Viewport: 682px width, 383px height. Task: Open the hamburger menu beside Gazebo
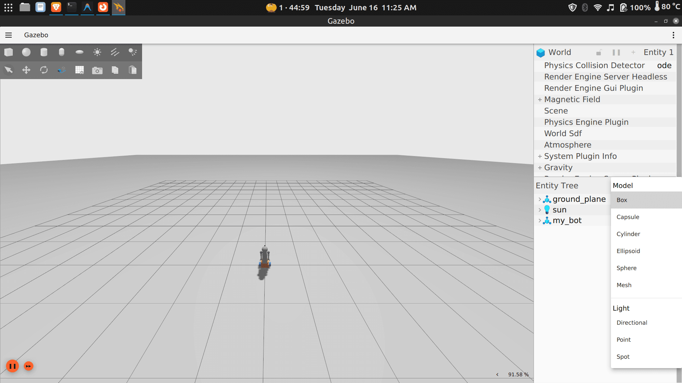[x=9, y=35]
